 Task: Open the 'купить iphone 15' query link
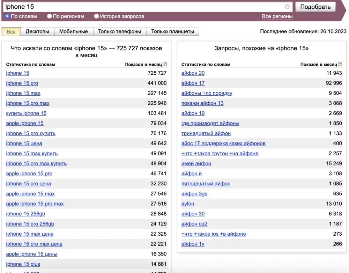point(26,113)
